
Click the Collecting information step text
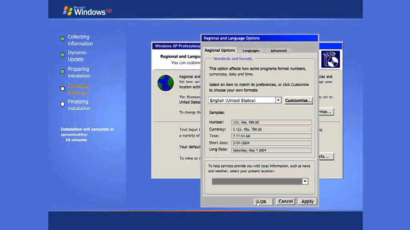click(80, 40)
